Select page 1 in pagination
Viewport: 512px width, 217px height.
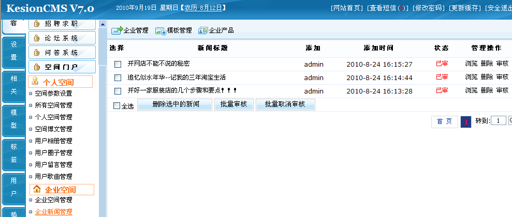pyautogui.click(x=466, y=122)
